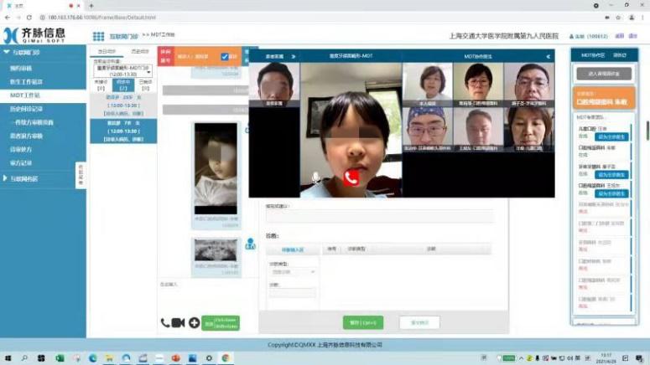Start a video call with the camera icon
650x365 pixels.
(178, 322)
